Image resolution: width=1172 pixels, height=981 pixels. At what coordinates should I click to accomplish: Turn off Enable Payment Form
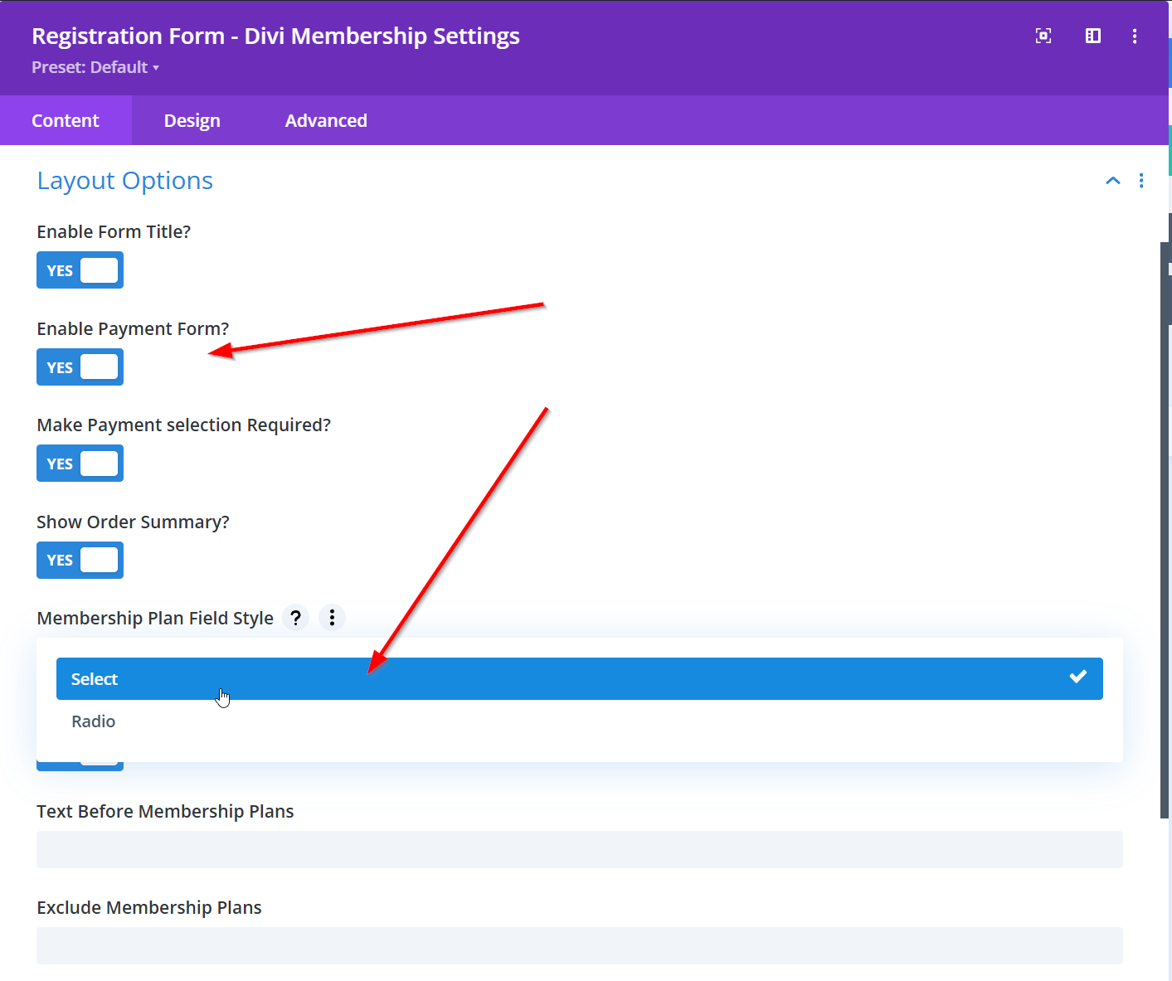coord(80,367)
